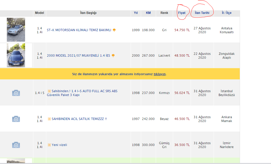Open ST-K MOTORSDAN KLİMALI TEMİZ BAKIMLI listing
The height and width of the screenshot is (164, 271).
point(79,30)
